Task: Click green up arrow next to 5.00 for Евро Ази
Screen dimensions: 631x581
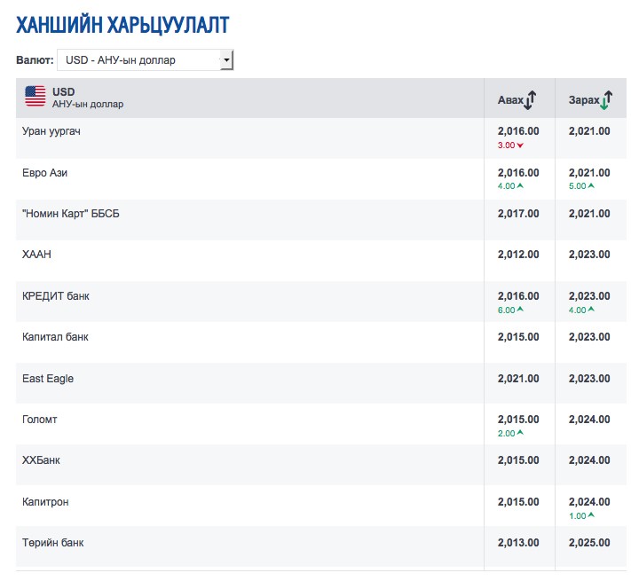Action: [591, 185]
